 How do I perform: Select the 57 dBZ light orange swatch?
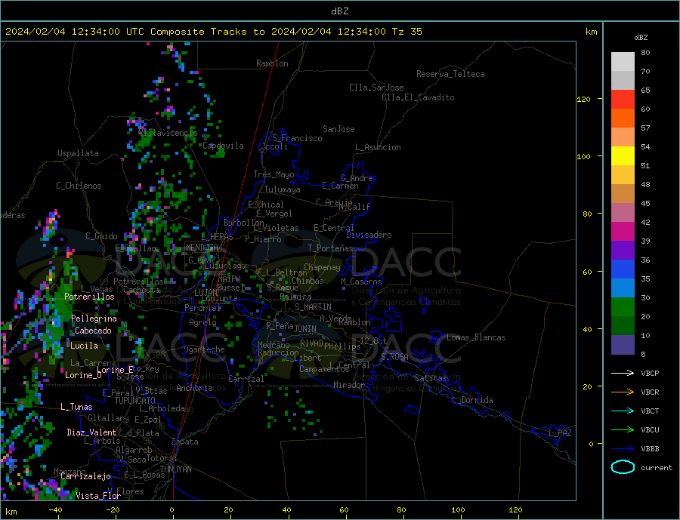pos(623,137)
